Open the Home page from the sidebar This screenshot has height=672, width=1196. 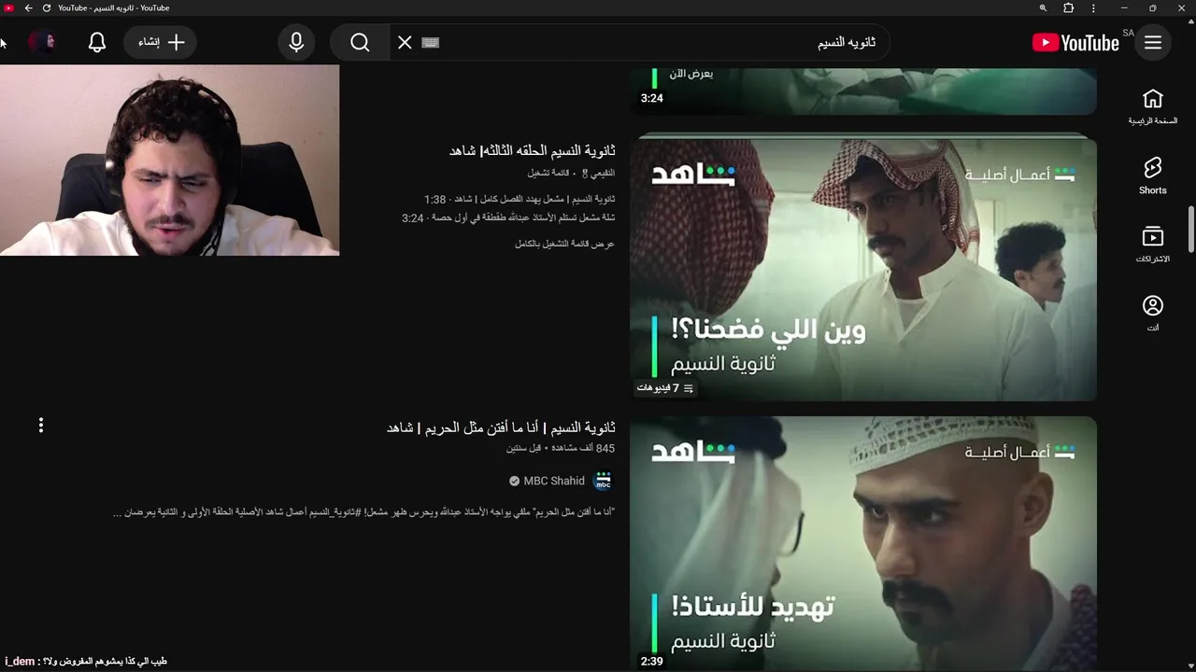[1153, 107]
